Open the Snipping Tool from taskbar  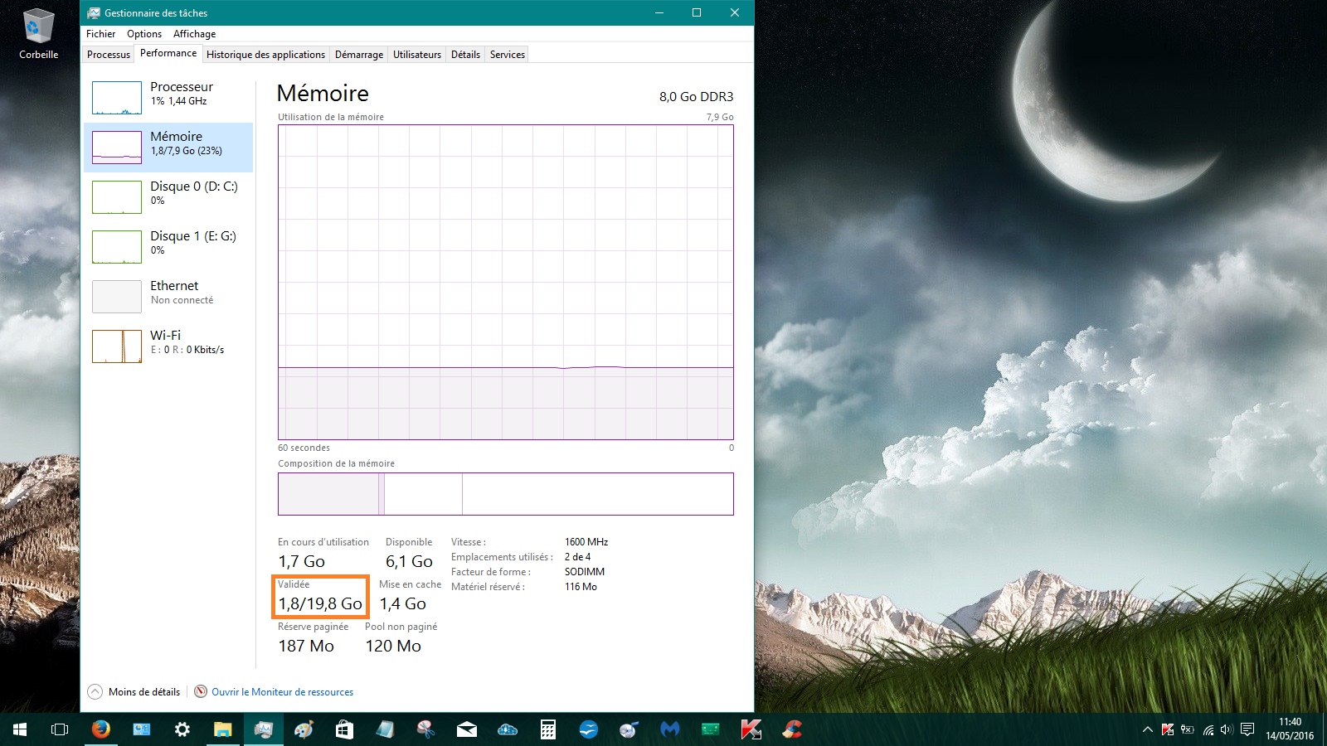425,729
